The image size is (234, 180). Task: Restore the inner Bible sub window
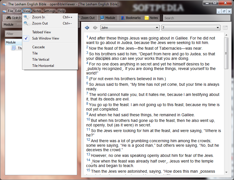coord(224,11)
